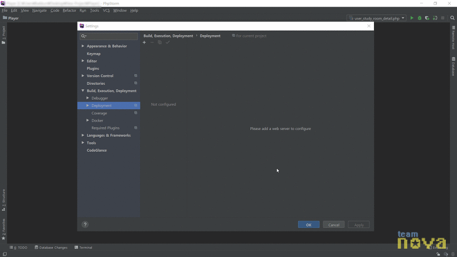Open the Favorites tool window stripe
Viewport: 457px width, 257px height.
click(3, 229)
